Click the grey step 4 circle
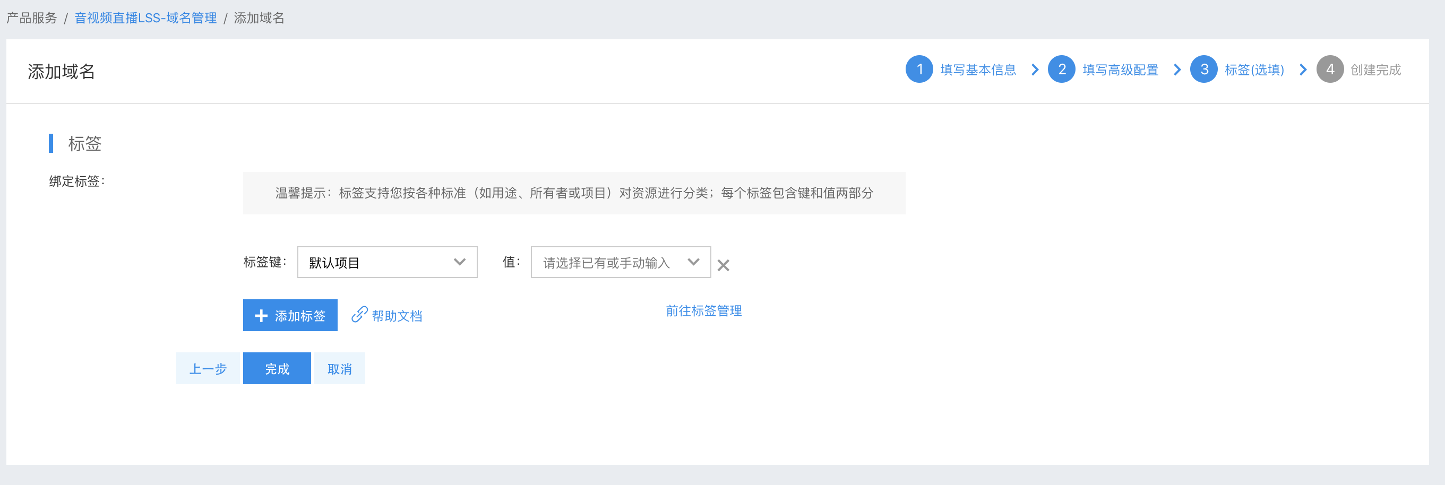Image resolution: width=1445 pixels, height=485 pixels. point(1329,70)
